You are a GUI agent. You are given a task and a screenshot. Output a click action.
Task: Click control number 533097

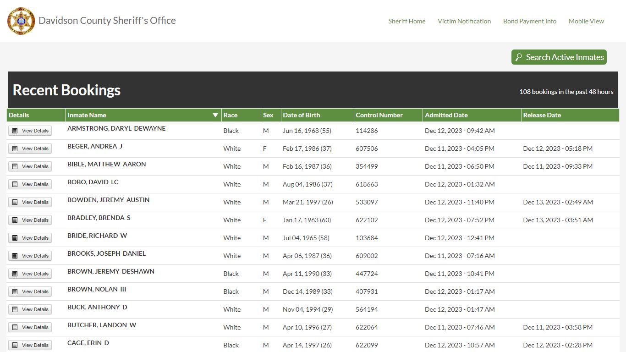(367, 202)
